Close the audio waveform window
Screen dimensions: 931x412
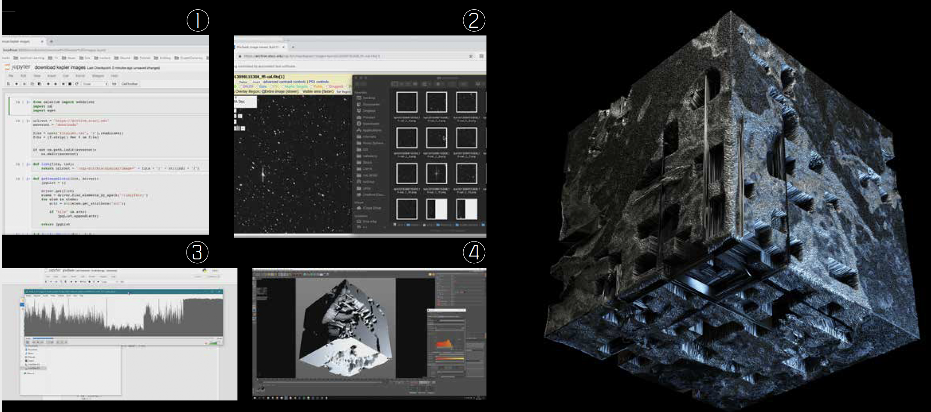(219, 292)
